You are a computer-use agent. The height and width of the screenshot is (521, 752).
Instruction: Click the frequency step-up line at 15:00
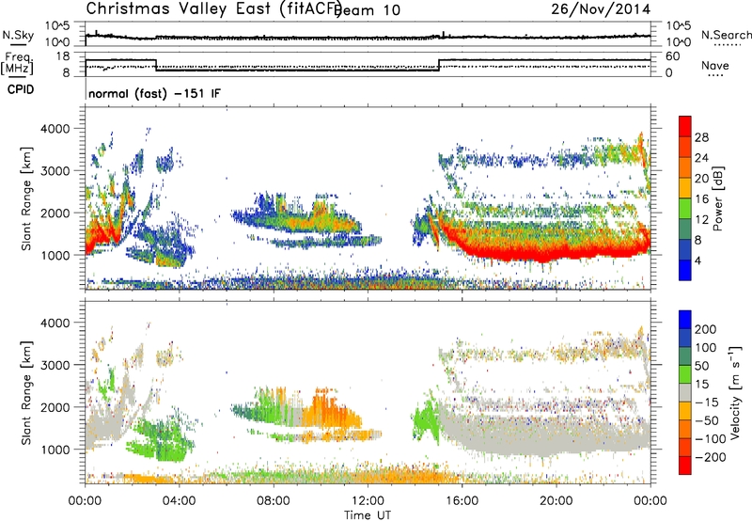coord(439,65)
